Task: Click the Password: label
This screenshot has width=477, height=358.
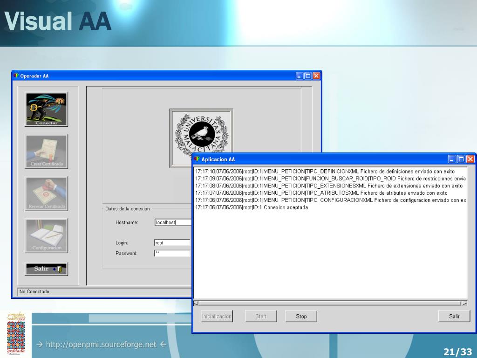Action: [127, 253]
